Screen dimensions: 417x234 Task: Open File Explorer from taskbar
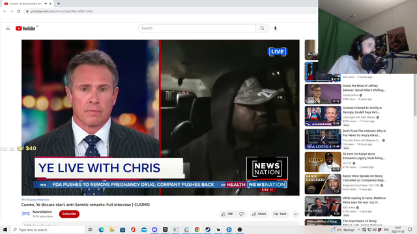click(112, 229)
